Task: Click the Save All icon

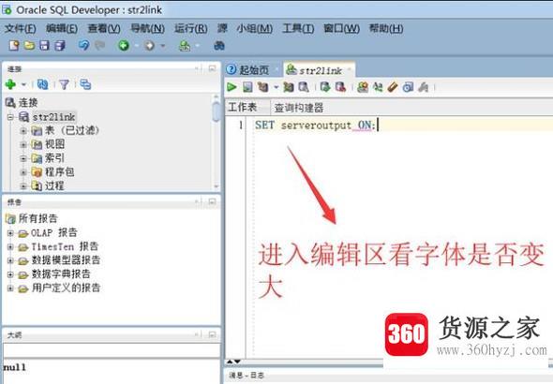Action: pyautogui.click(x=60, y=46)
